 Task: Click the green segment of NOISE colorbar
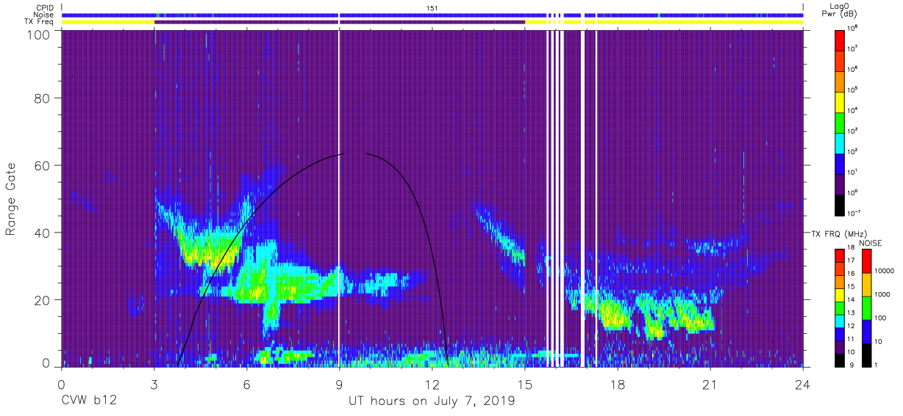tap(866, 307)
